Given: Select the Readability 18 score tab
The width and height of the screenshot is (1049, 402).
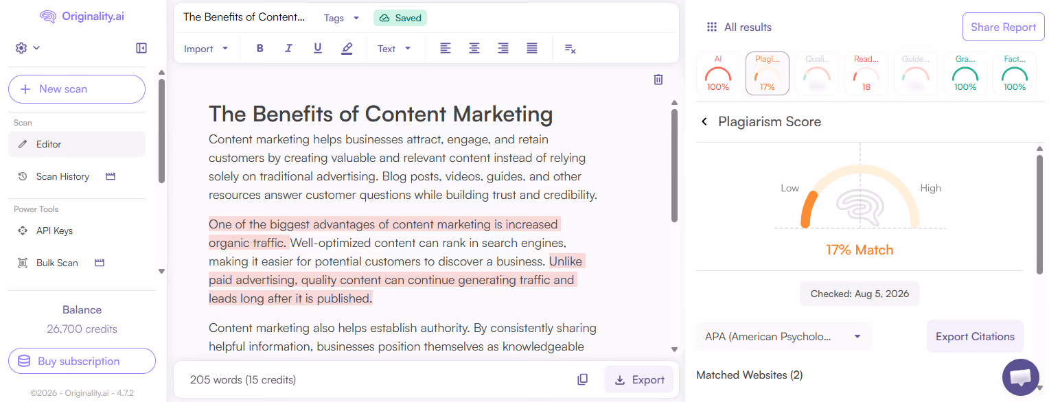Looking at the screenshot, I should [866, 73].
